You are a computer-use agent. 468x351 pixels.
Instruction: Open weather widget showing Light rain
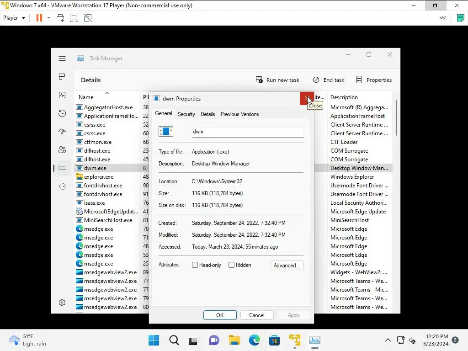point(27,340)
